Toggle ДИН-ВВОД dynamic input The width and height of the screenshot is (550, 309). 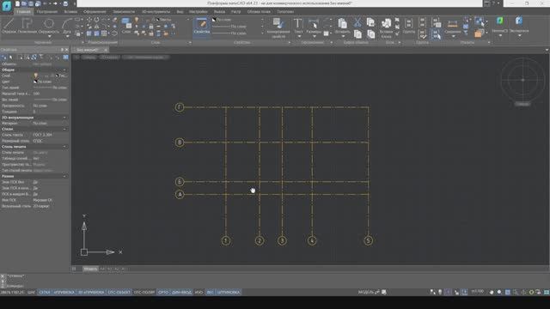click(181, 292)
